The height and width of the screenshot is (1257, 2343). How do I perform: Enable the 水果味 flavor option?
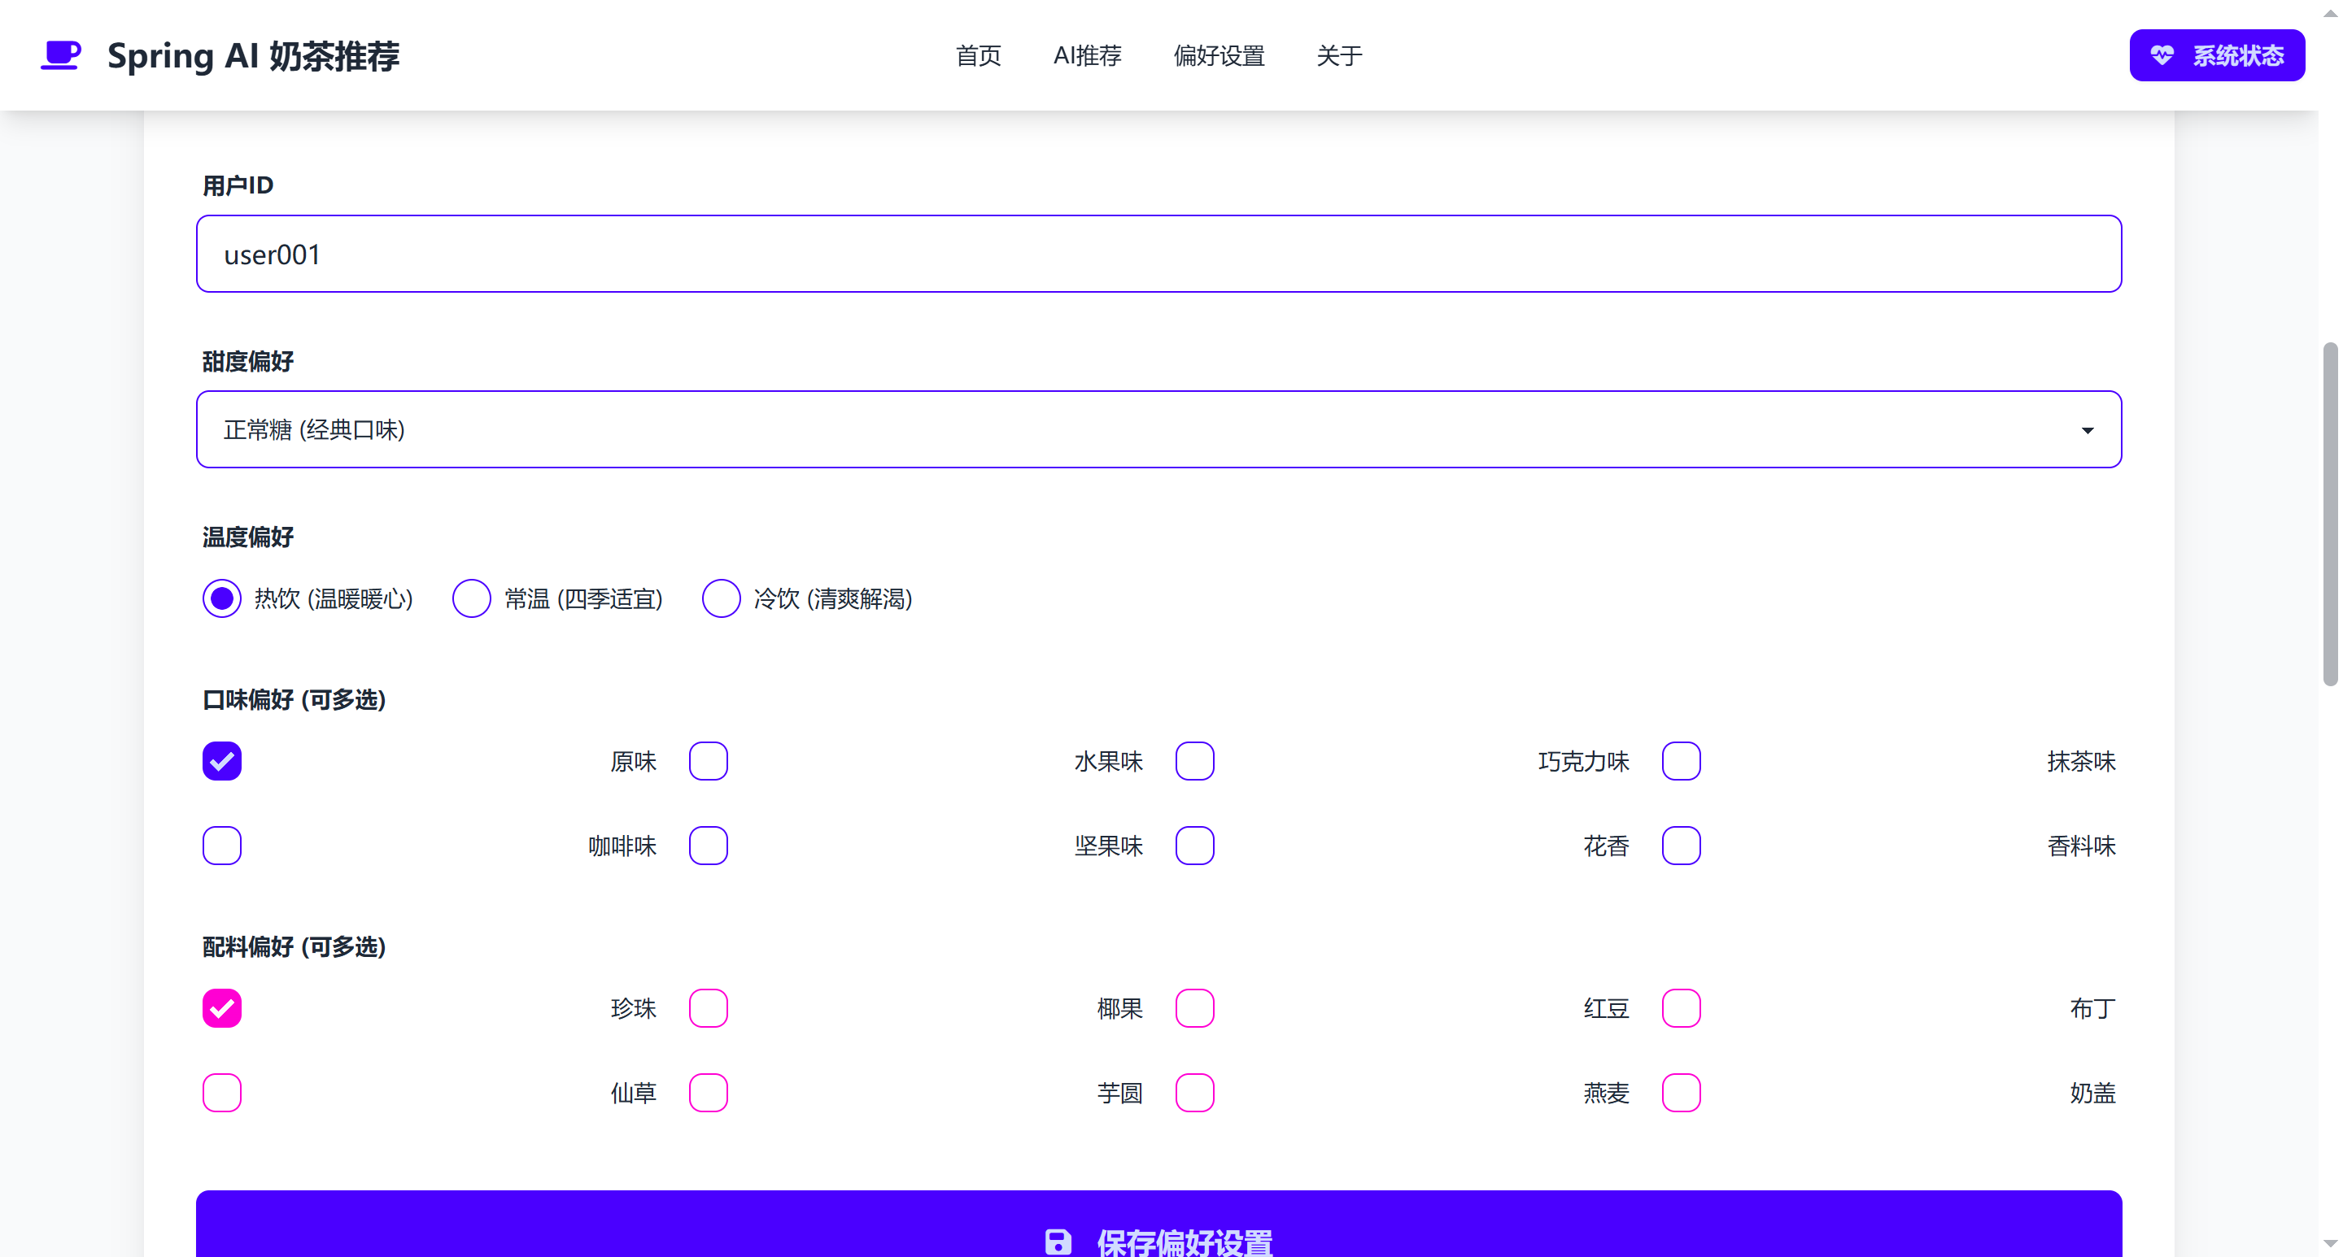tap(709, 762)
